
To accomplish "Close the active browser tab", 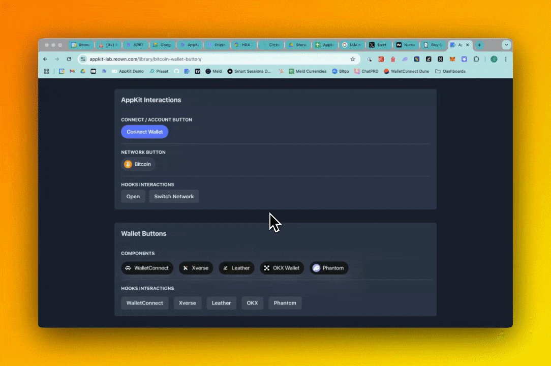I will pyautogui.click(x=467, y=45).
